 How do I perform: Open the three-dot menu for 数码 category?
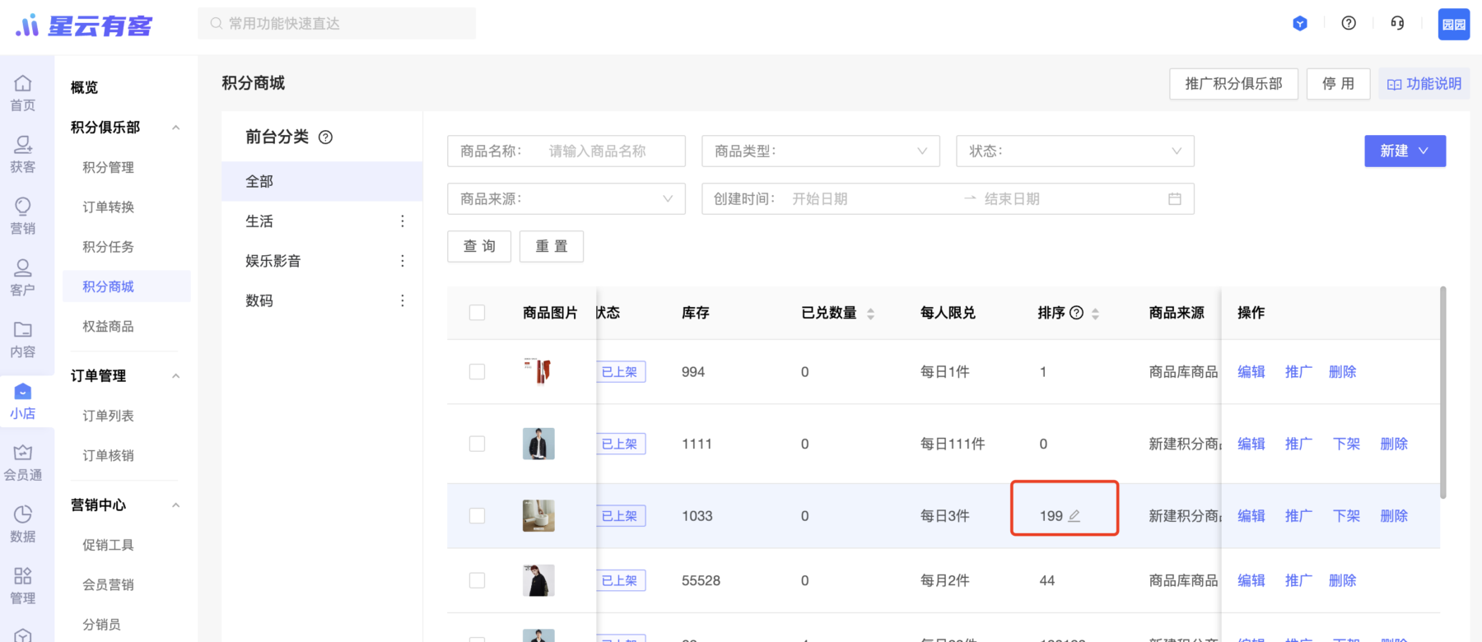(x=402, y=300)
